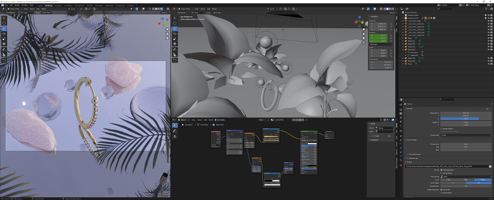Click the output path folder browse icon

[490, 166]
